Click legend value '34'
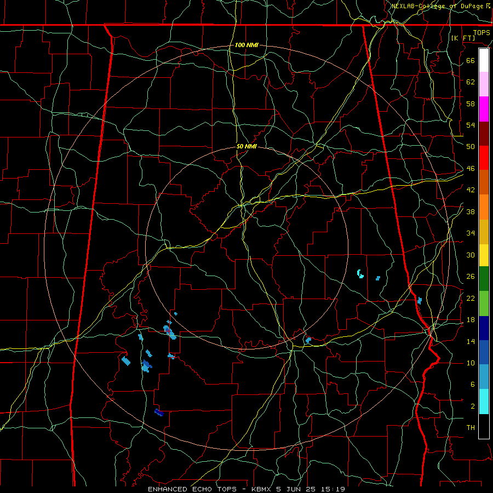 click(x=471, y=233)
